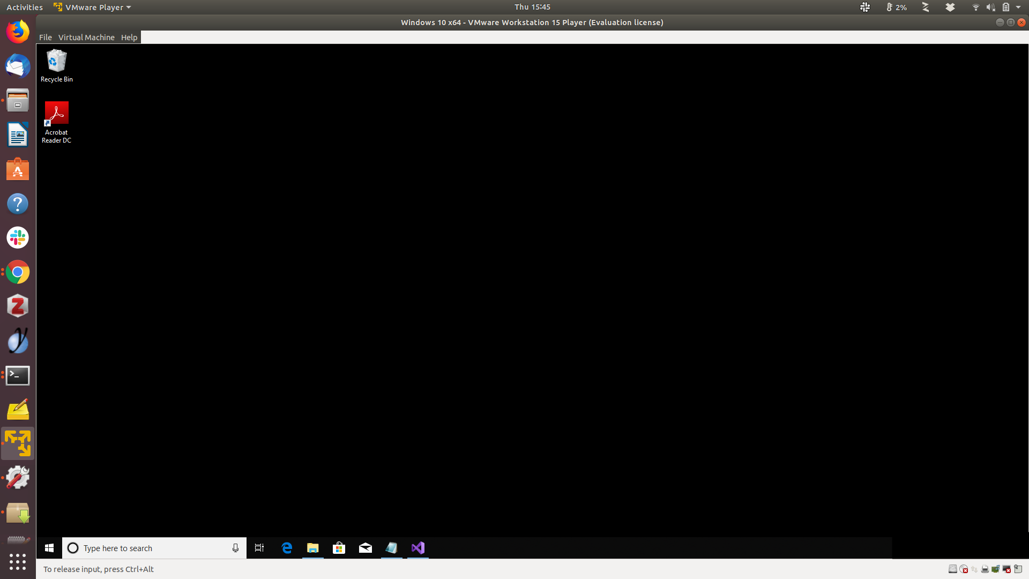1029x579 pixels.
Task: Expand the VMware Player app menu dropdown
Action: (129, 8)
